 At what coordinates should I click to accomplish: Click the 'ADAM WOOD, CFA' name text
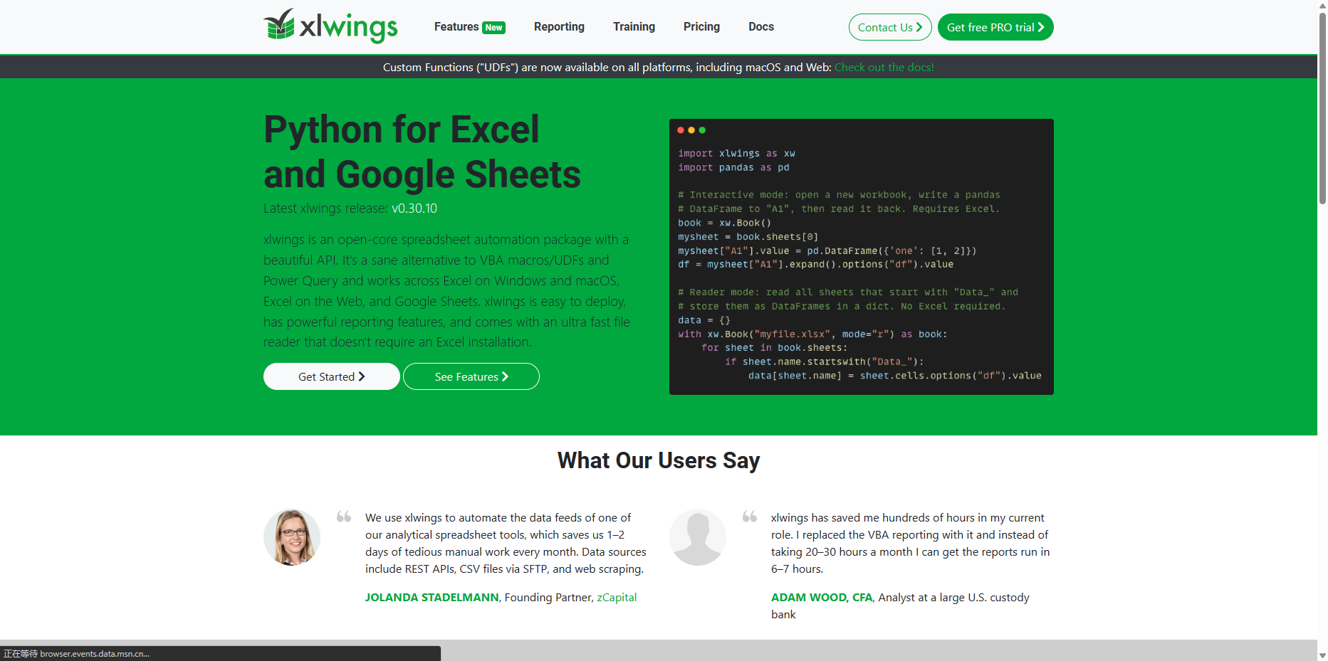[822, 598]
